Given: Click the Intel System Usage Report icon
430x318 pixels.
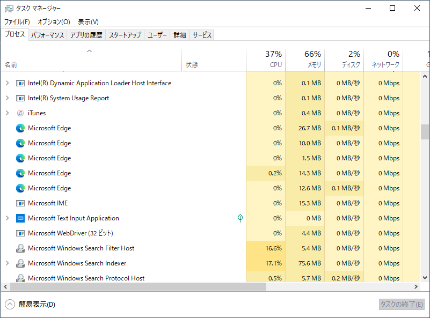Looking at the screenshot, I should coord(20,98).
